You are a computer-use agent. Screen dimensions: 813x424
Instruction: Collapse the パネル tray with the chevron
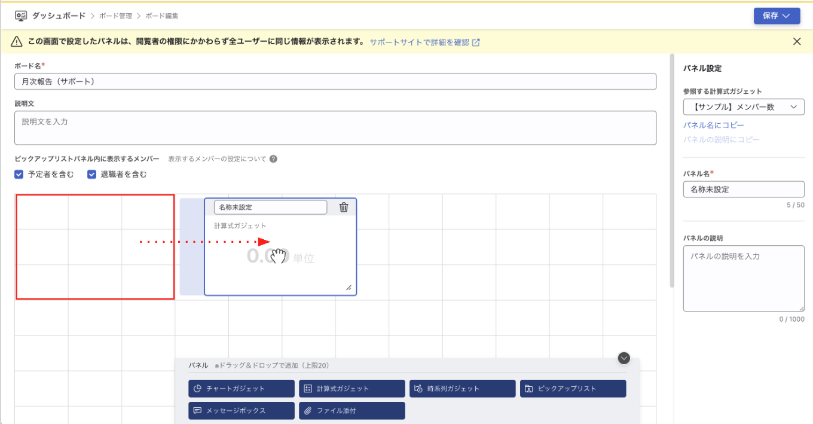tap(623, 358)
